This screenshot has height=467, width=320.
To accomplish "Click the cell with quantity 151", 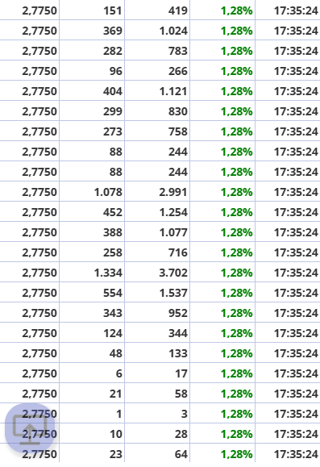I will [92, 10].
